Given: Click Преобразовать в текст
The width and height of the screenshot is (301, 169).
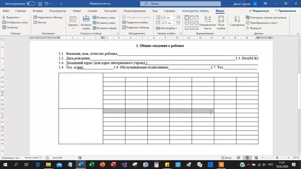Looking at the screenshot, I should click(x=261, y=23).
